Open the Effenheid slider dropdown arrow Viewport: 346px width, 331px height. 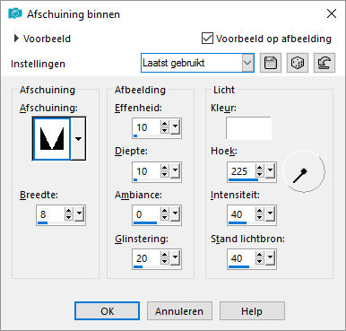[176, 127]
